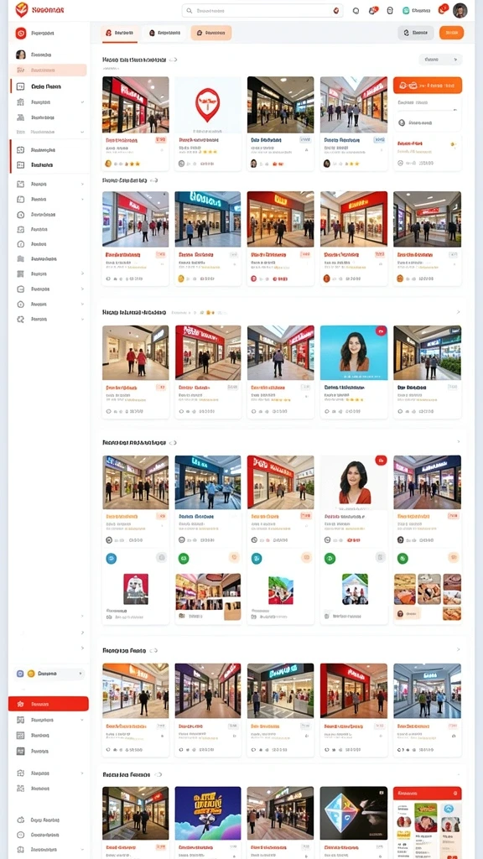483x859 pixels.
Task: Click the slider line in the right-side card
Action: click(427, 110)
